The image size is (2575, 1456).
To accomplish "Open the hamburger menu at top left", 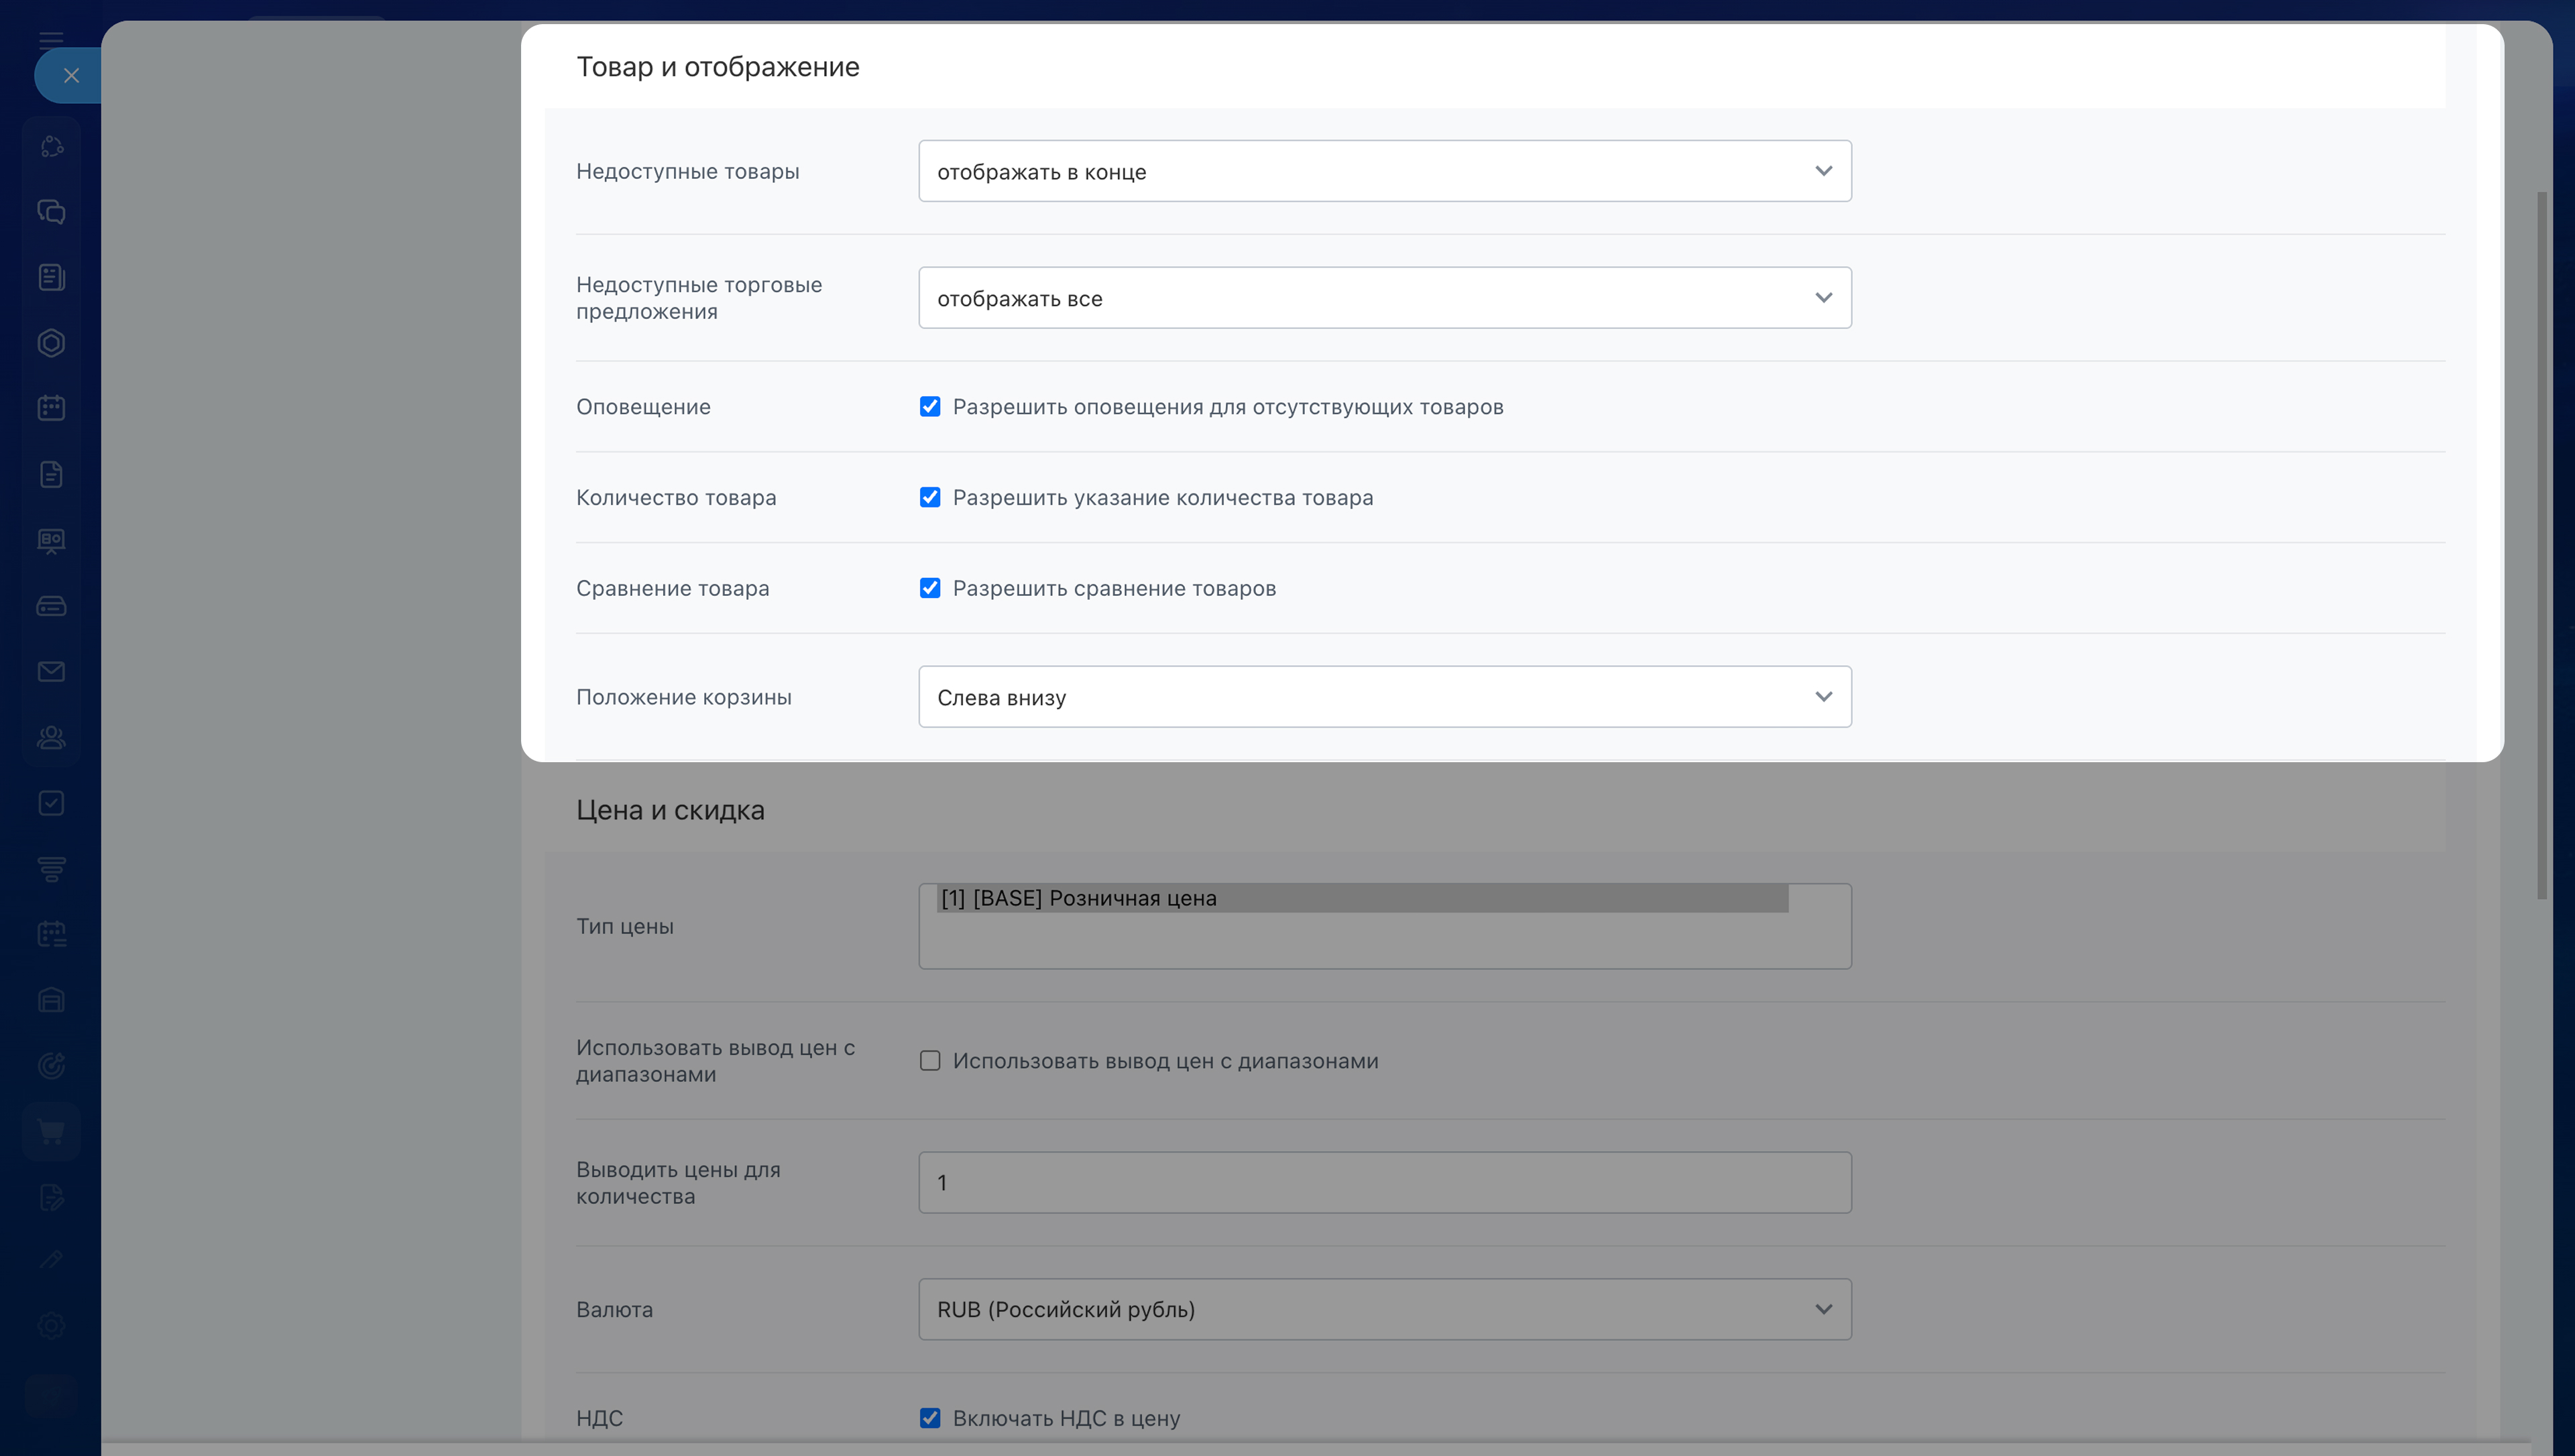I will click(51, 40).
